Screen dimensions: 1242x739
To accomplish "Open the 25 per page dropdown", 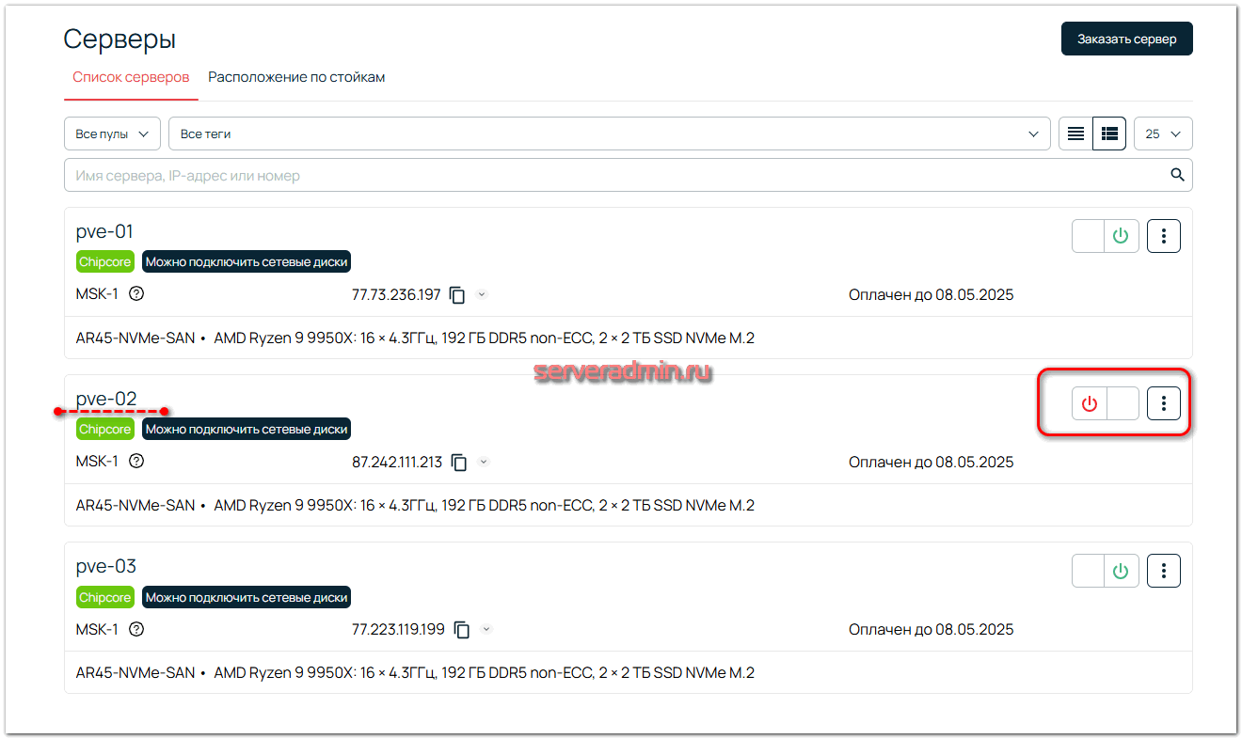I will pyautogui.click(x=1163, y=134).
